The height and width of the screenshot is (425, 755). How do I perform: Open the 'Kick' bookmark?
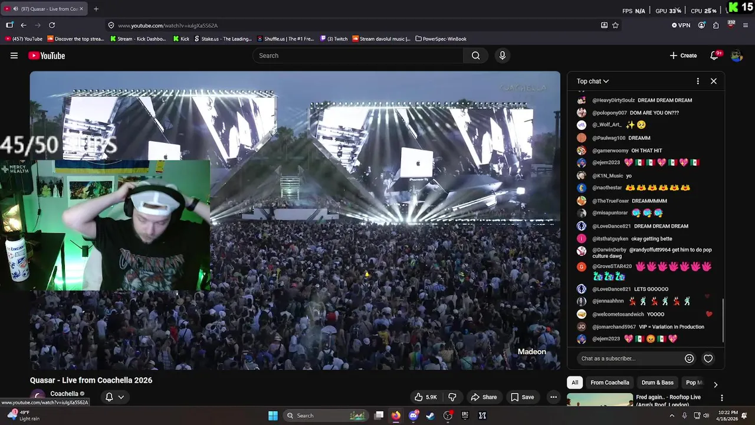pyautogui.click(x=182, y=39)
